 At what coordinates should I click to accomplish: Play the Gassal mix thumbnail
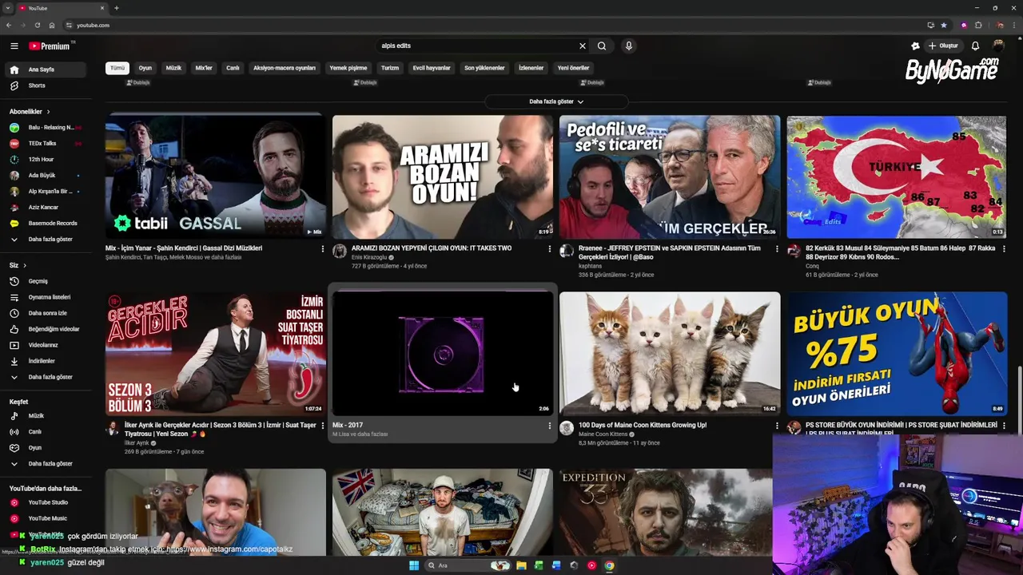216,176
